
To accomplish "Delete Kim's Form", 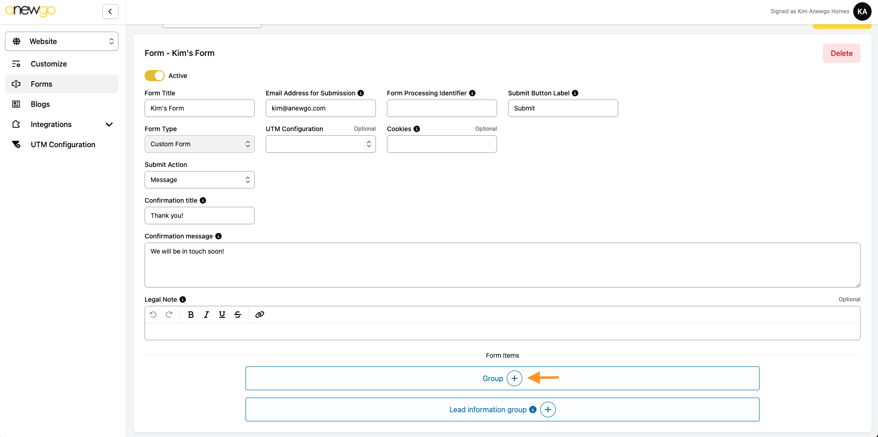I will pyautogui.click(x=841, y=53).
